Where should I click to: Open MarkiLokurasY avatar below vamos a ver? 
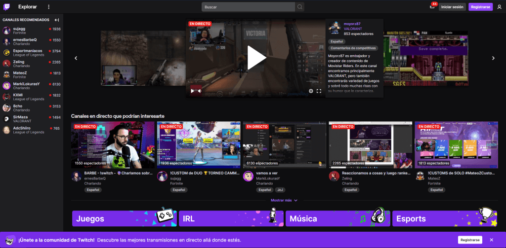(248, 176)
